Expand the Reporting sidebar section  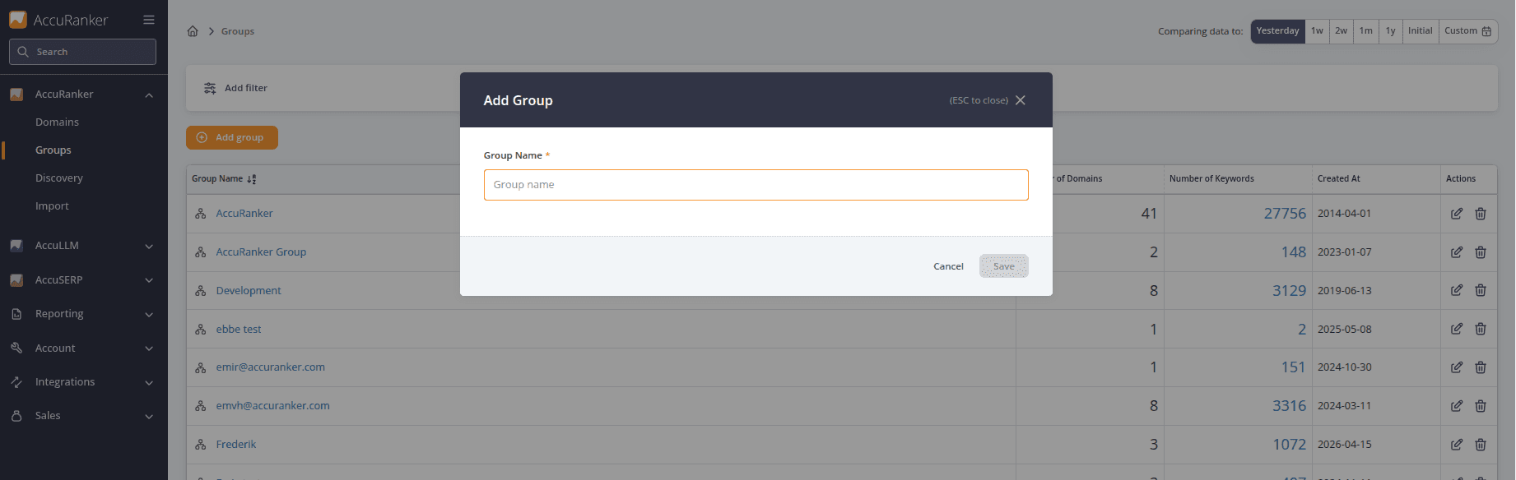click(149, 314)
